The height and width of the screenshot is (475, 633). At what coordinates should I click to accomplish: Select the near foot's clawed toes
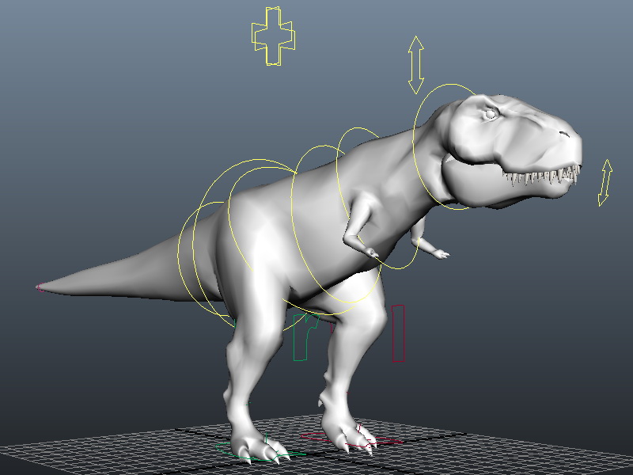click(259, 448)
